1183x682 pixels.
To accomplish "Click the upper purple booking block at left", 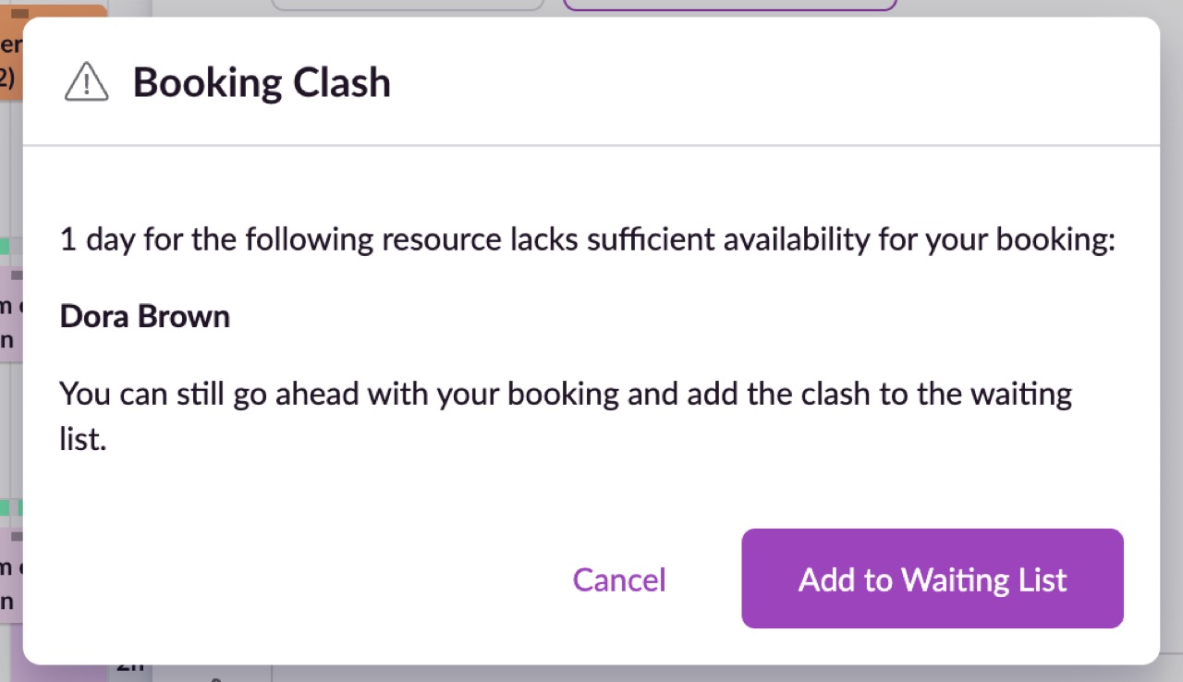I will 11,315.
